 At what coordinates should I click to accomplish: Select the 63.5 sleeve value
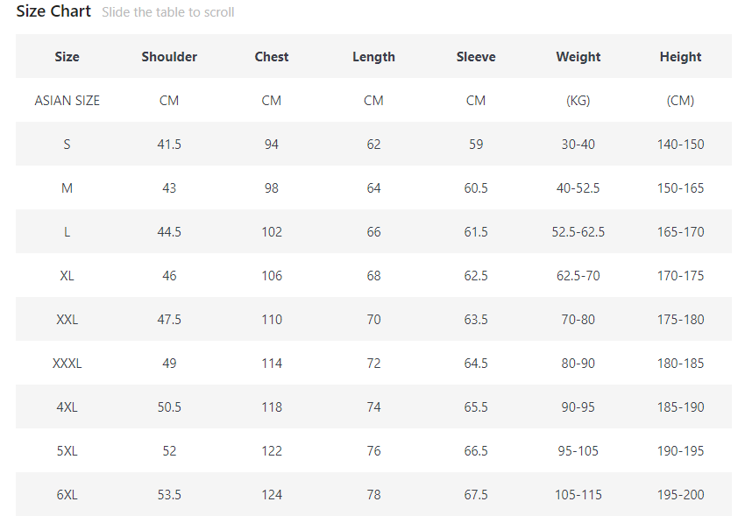pyautogui.click(x=476, y=320)
